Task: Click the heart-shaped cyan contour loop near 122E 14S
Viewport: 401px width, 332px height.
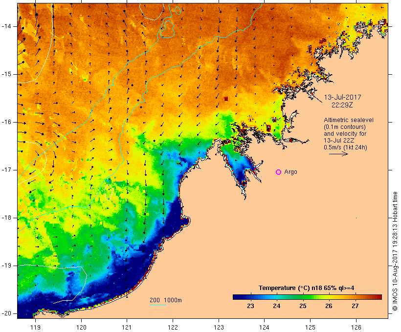Action: [167, 29]
